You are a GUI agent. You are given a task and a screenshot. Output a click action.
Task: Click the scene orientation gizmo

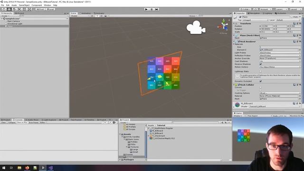(224, 25)
